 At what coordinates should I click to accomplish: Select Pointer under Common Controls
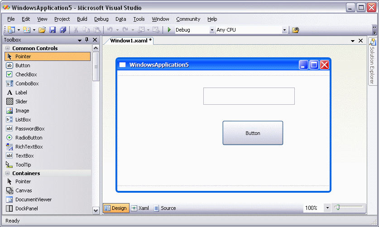pos(48,56)
